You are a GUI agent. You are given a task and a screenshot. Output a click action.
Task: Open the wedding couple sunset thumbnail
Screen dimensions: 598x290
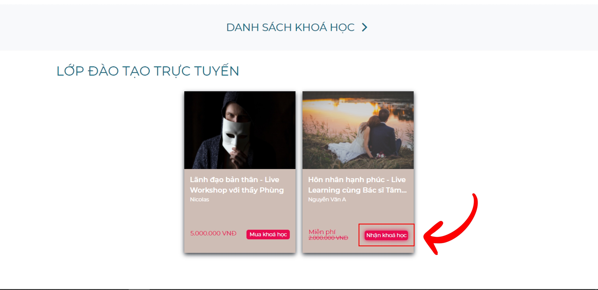[x=358, y=130]
